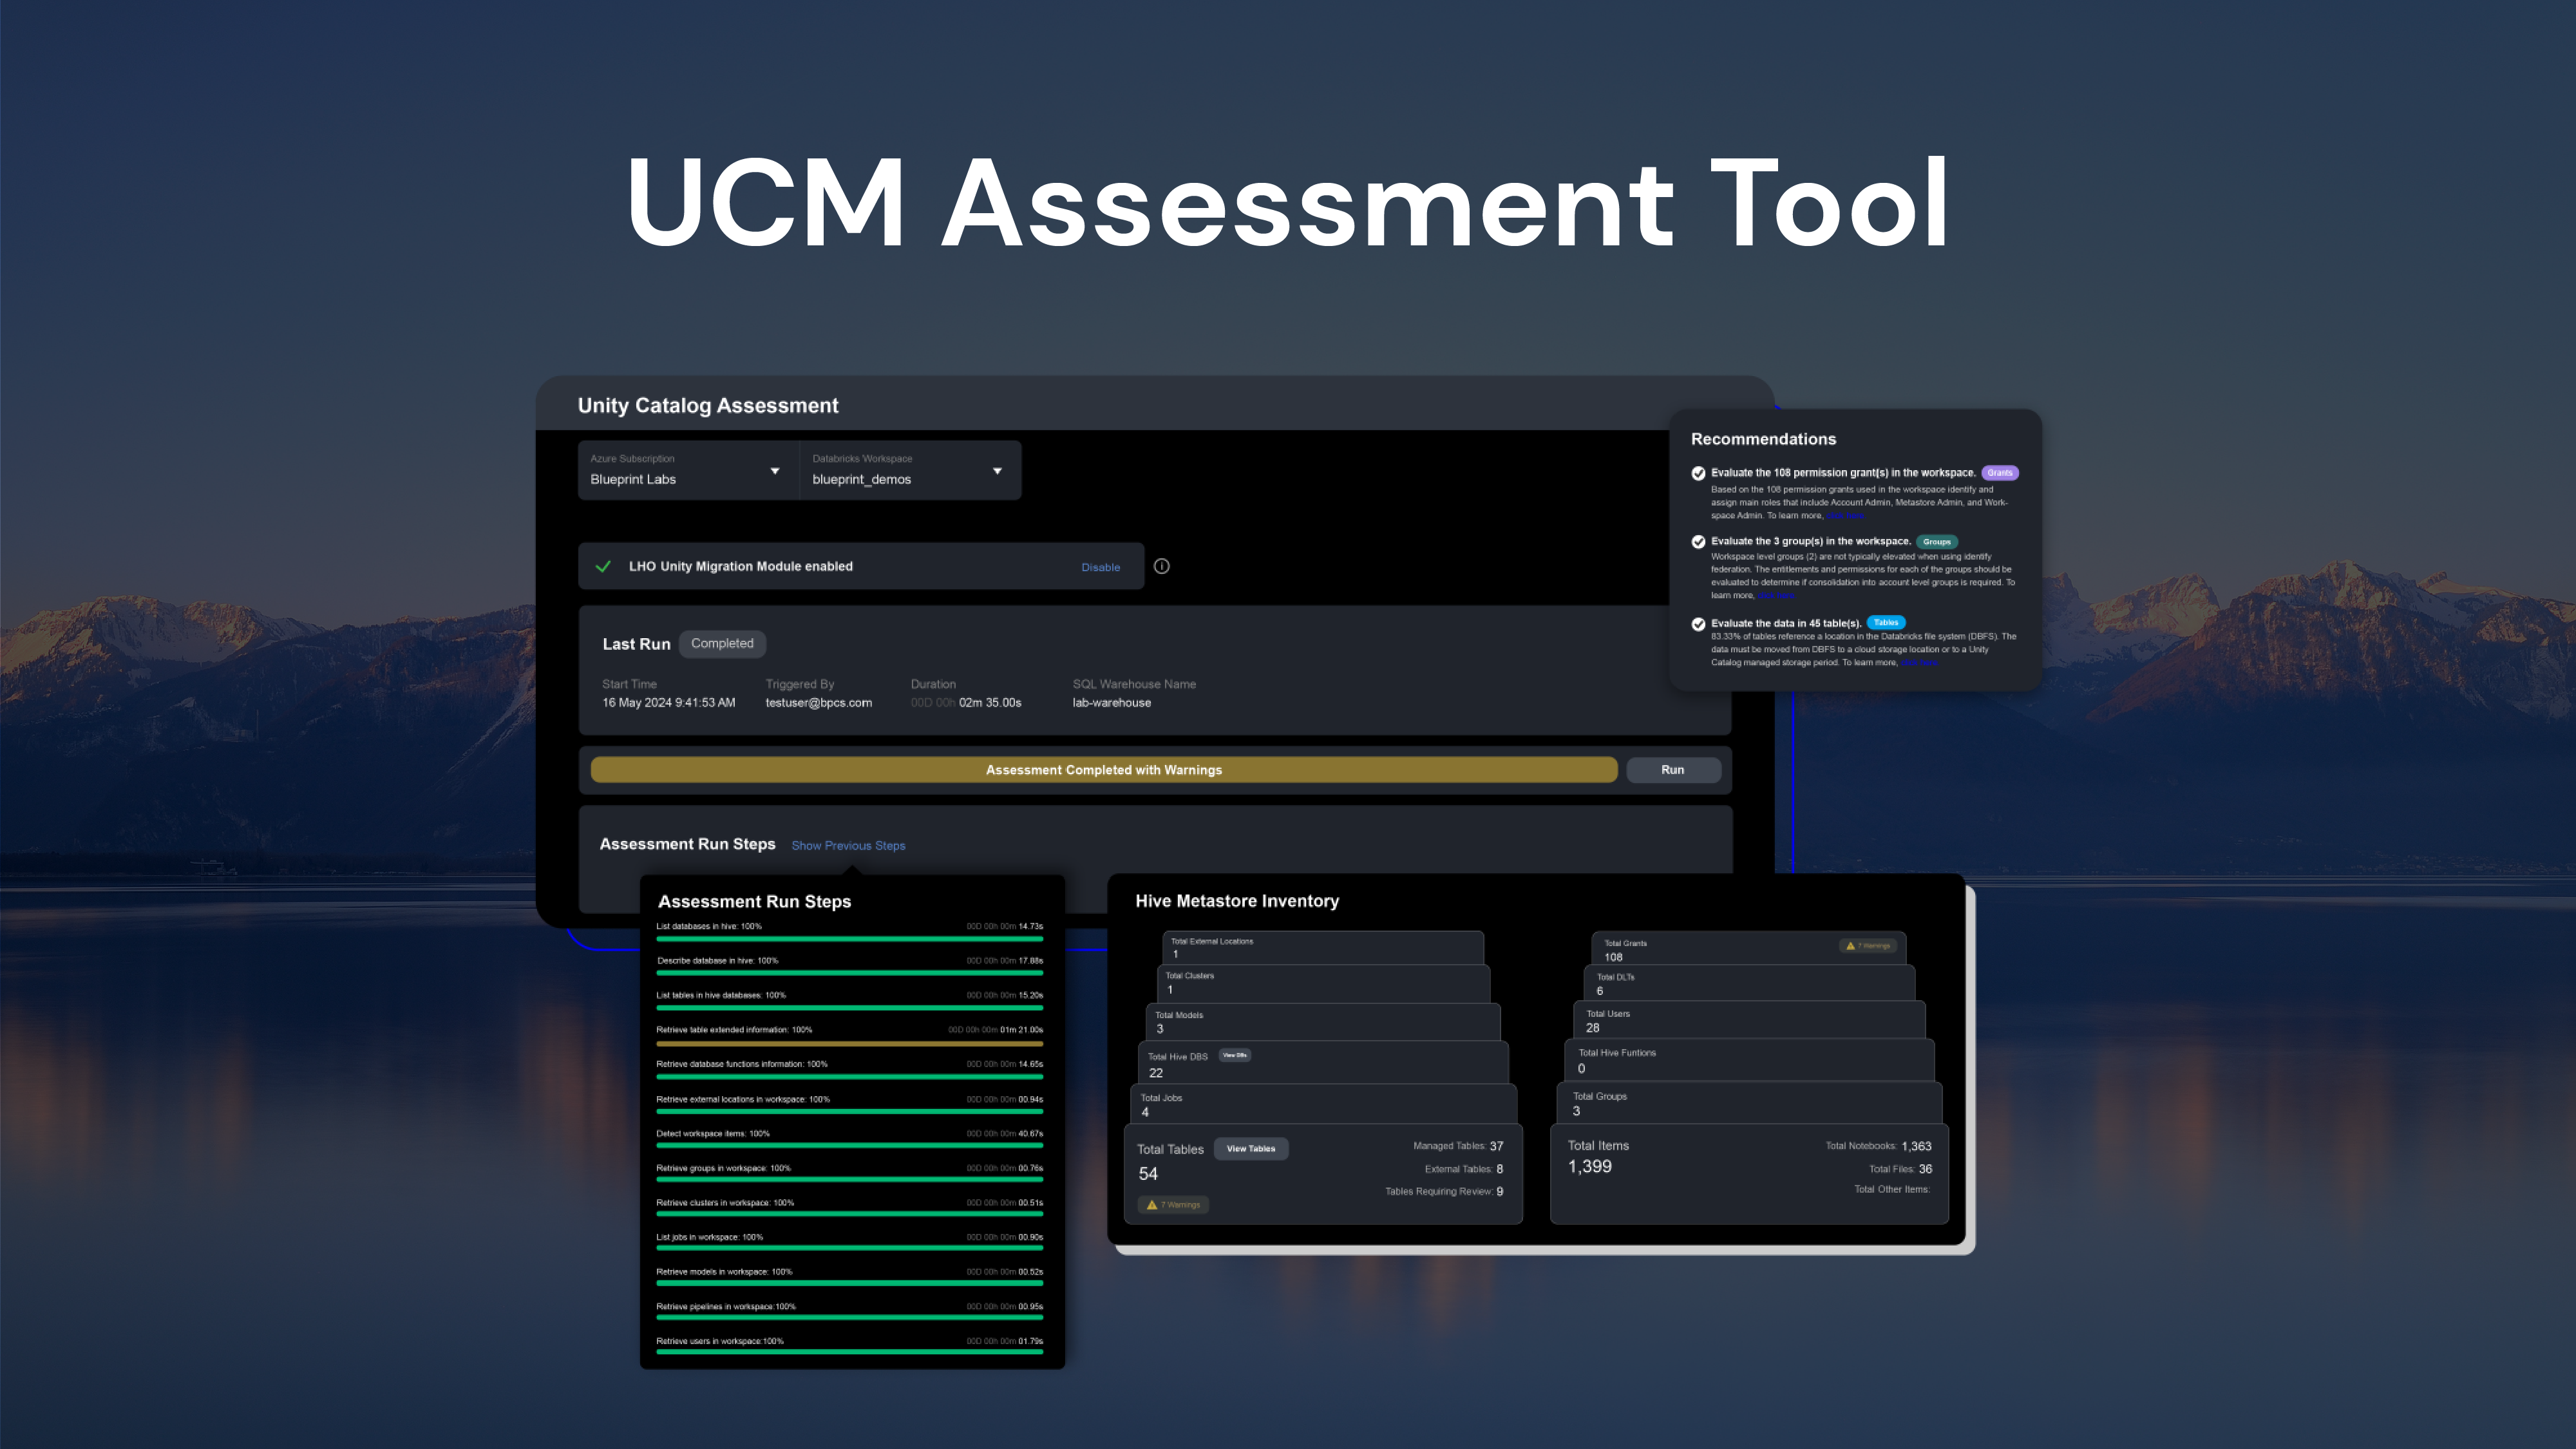Viewport: 2576px width, 1449px height.
Task: Click 'List jobs in workspace: 100%' step
Action: click(709, 1237)
